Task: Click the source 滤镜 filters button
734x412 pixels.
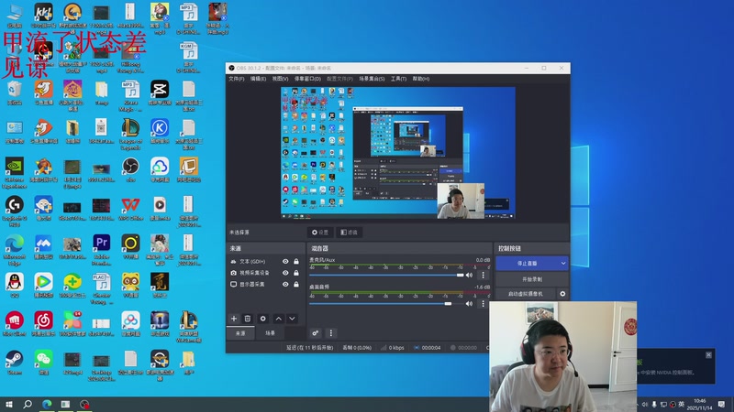Action: click(x=349, y=233)
